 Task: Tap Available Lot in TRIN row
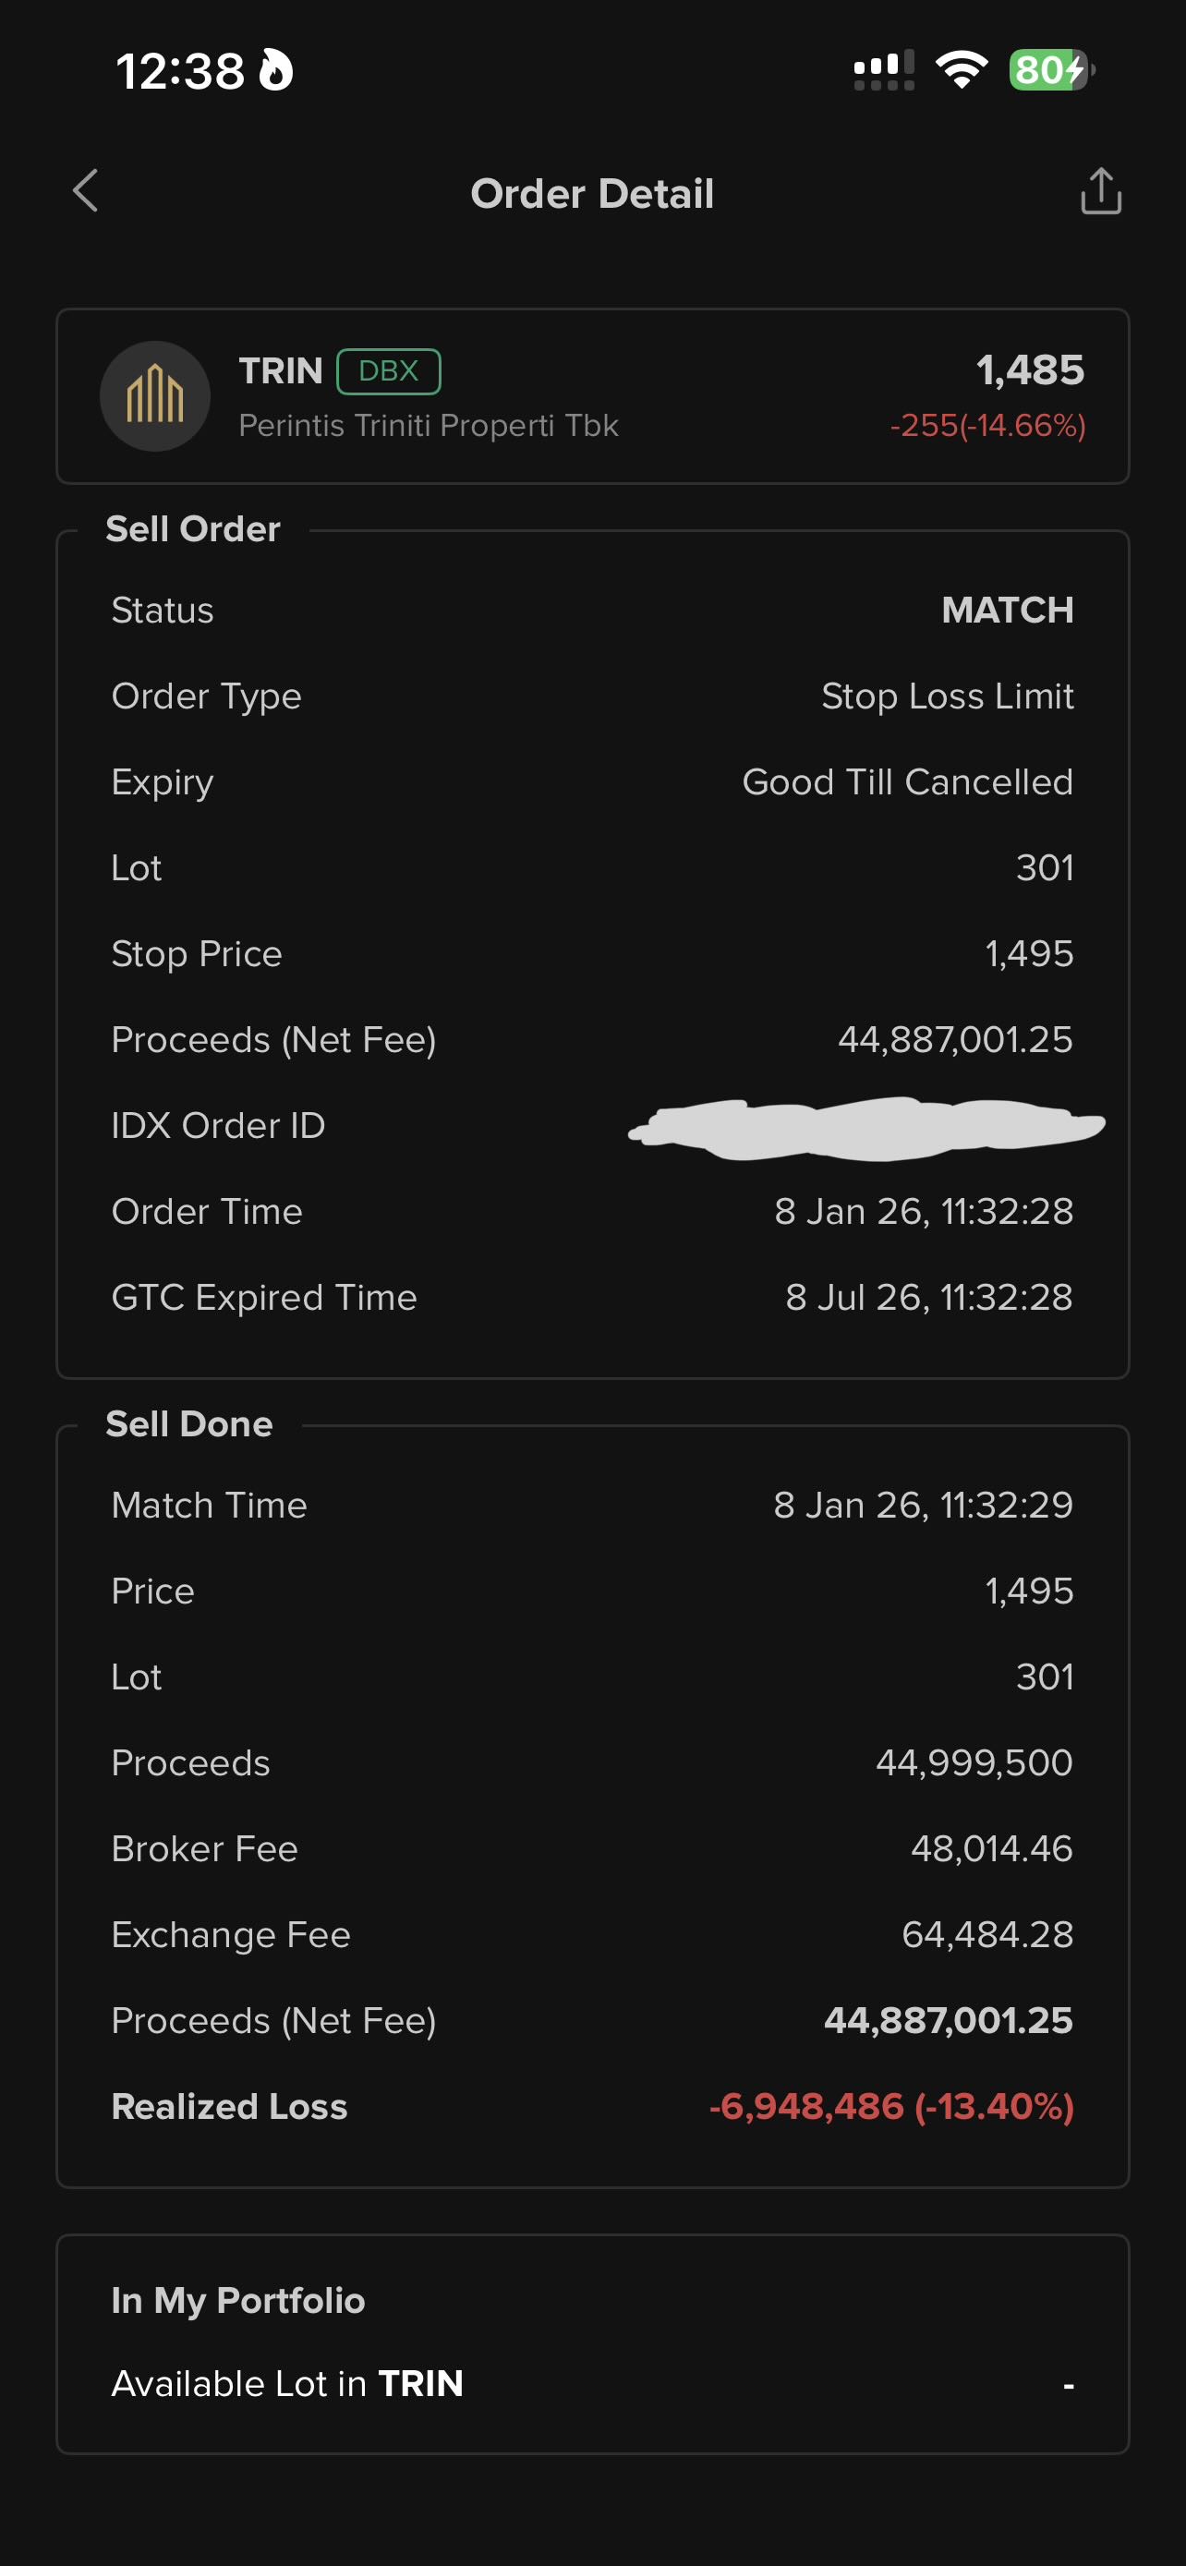(x=592, y=2384)
